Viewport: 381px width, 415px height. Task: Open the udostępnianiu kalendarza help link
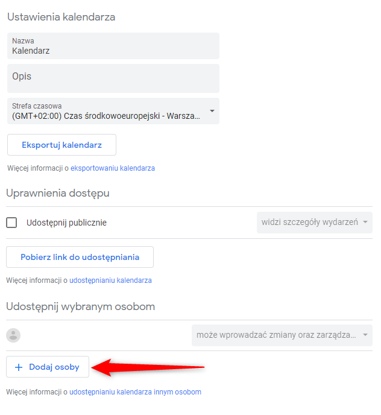(110, 280)
